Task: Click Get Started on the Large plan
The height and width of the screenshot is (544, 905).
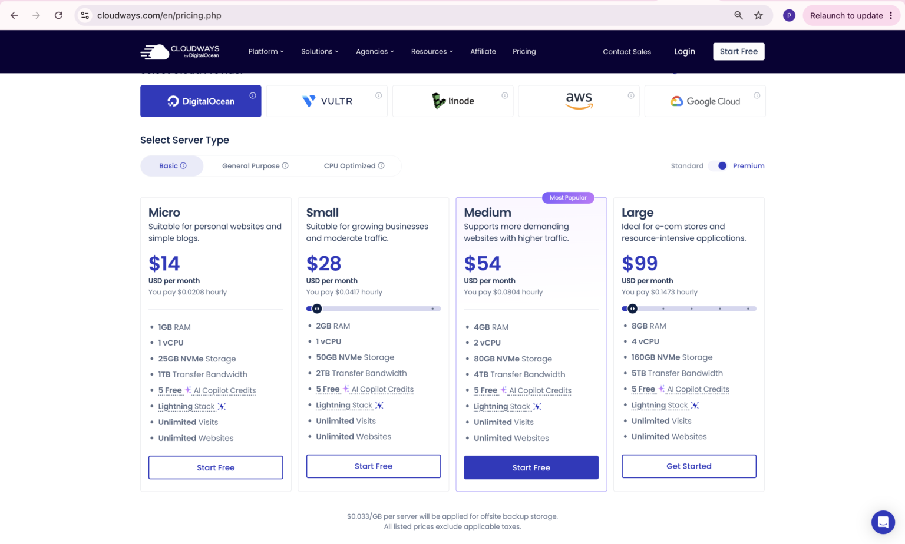Action: [689, 466]
